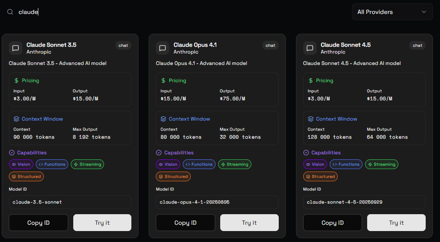Copy ID for Claude Sonnet 4.5

click(x=333, y=223)
